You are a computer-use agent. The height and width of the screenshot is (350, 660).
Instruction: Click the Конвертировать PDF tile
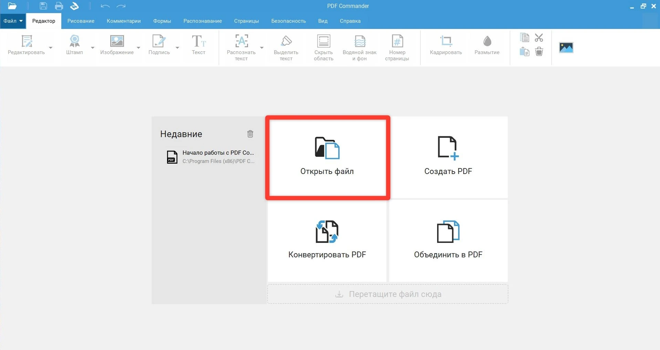point(327,241)
